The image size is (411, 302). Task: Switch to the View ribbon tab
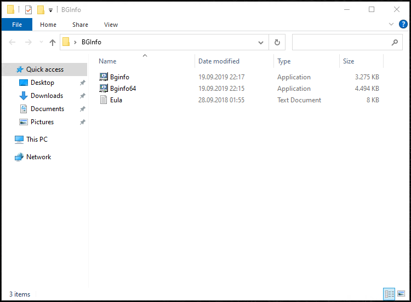pyautogui.click(x=111, y=25)
